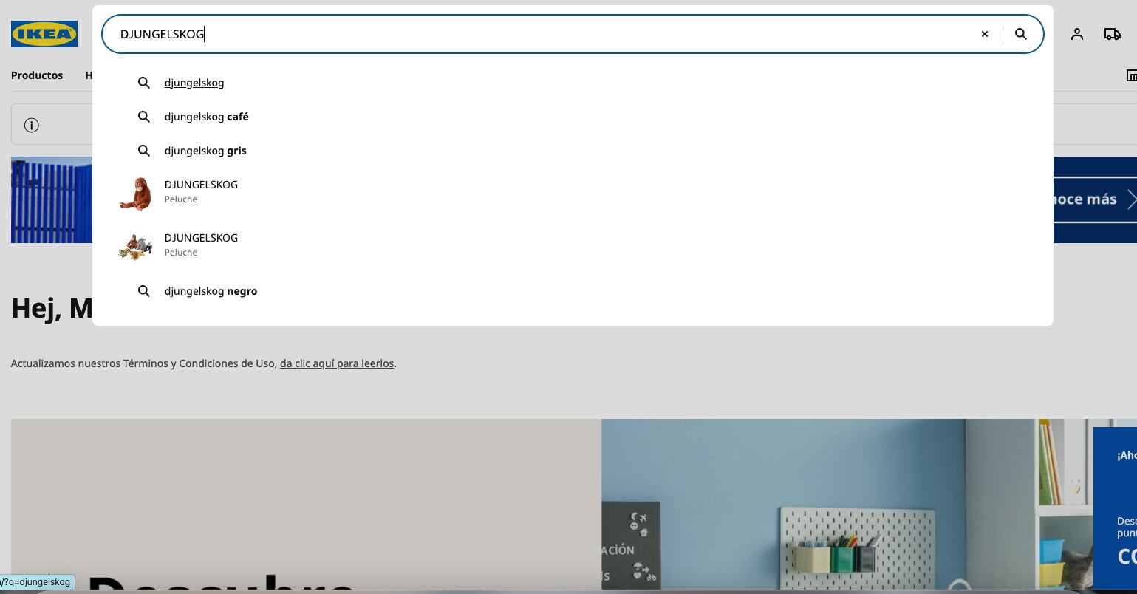Select the 'djungelskog negro' suggestion
Viewport: 1137px width, 594px height.
[211, 291]
